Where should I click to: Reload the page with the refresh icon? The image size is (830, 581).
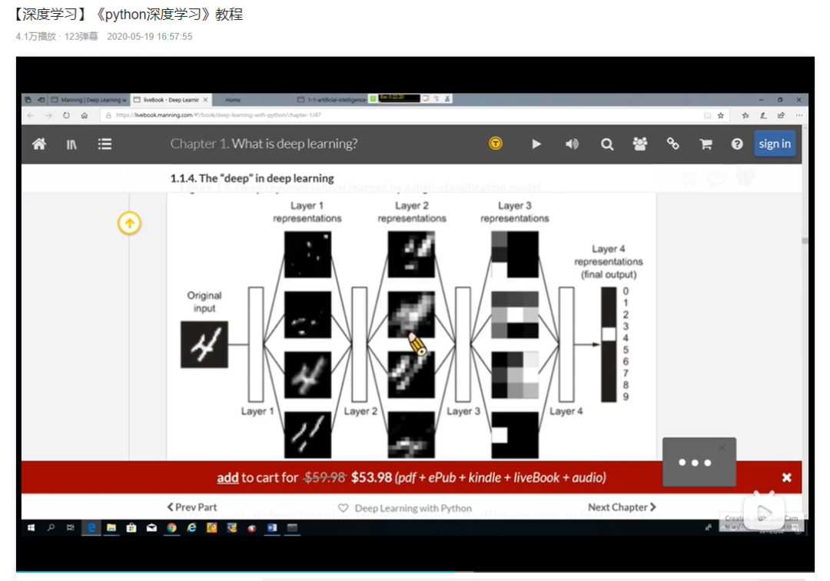pos(66,115)
